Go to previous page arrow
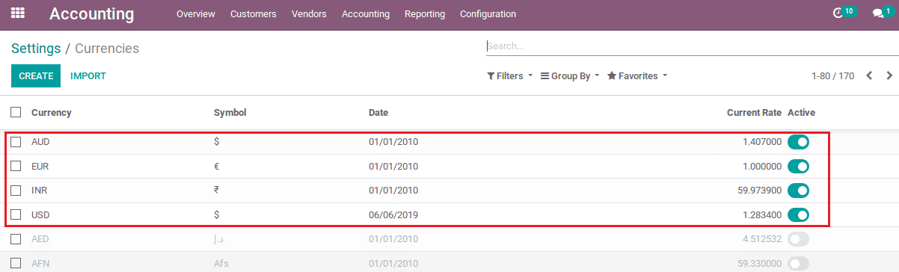This screenshot has width=899, height=272. (869, 75)
